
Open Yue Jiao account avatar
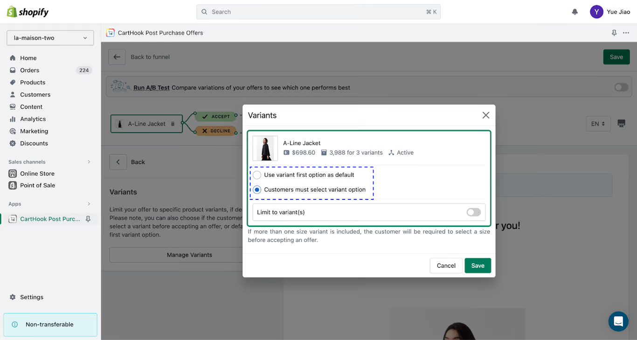[596, 12]
